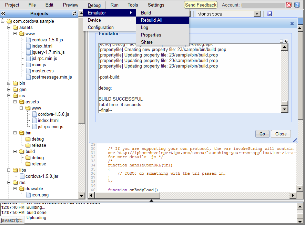Select the ios build release folder
Viewport: 305px width, 225px height.
[x=39, y=164]
